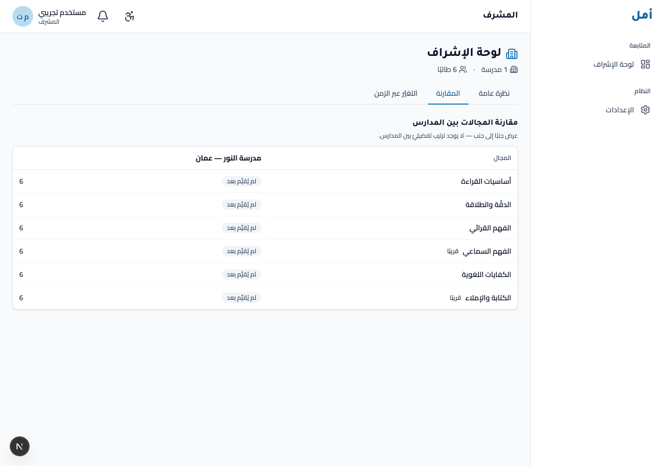This screenshot has width=663, height=466.
Task: Click the مدرسة النور — عمان column header
Action: click(x=228, y=158)
